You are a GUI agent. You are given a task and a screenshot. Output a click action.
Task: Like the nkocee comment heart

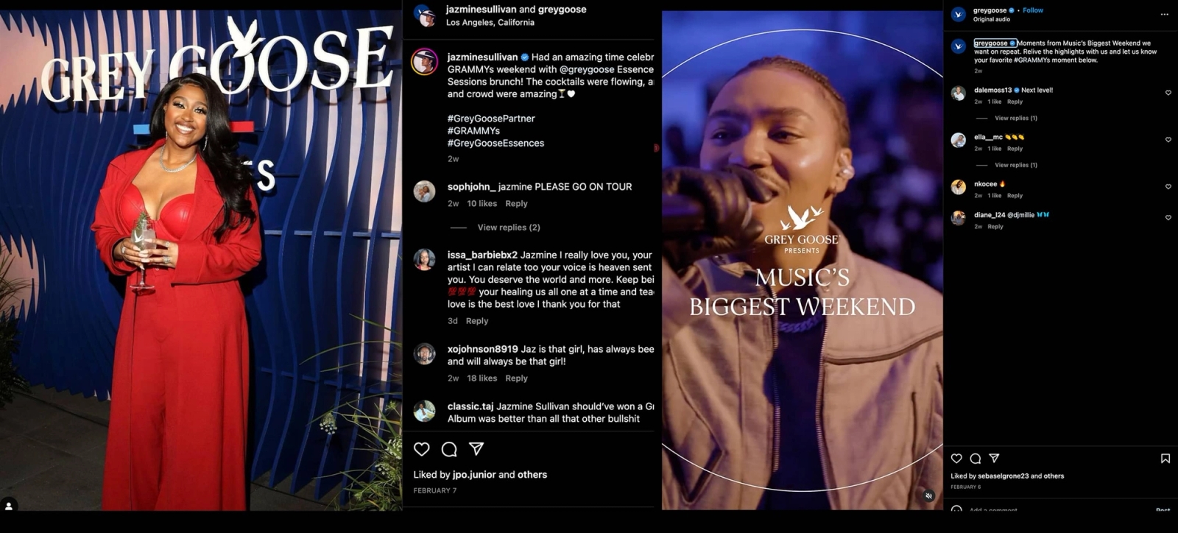click(x=1168, y=187)
